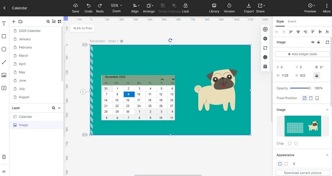Image resolution: width=332 pixels, height=176 pixels.
Task: Collapse the Image section chevron
Action: 327,110
